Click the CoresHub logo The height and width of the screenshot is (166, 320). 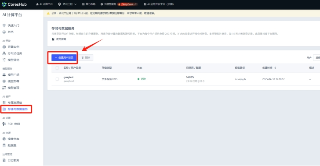point(14,4)
